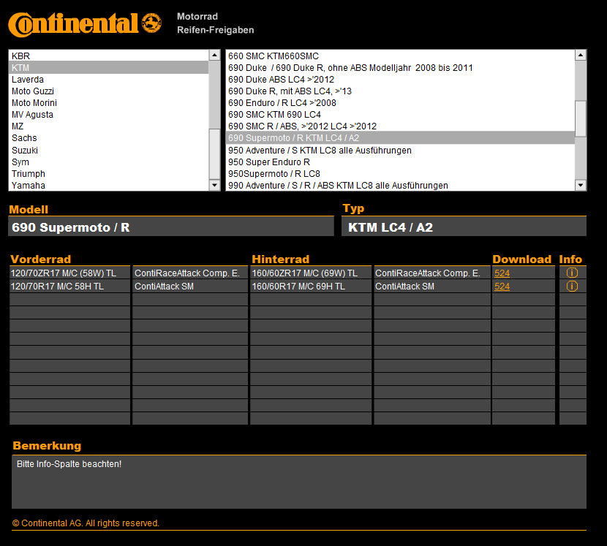Choose MV Agusta from list

[108, 115]
